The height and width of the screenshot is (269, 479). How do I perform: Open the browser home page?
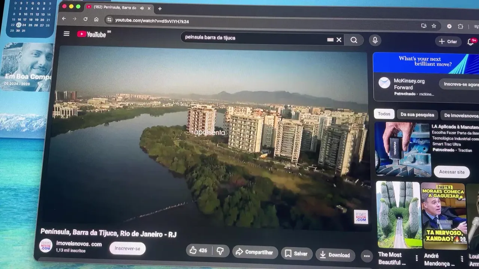pyautogui.click(x=96, y=19)
